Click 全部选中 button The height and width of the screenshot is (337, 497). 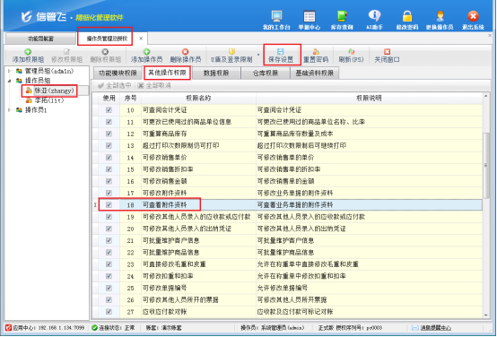(115, 85)
